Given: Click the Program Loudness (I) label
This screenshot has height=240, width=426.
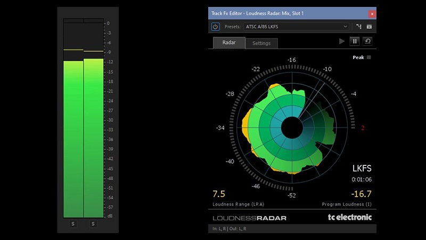Looking at the screenshot, I should 347,204.
